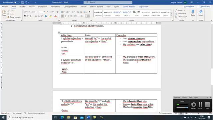This screenshot has height=120, width=213.
Task: Open the Aa change case dropdown
Action: pos(52,12)
